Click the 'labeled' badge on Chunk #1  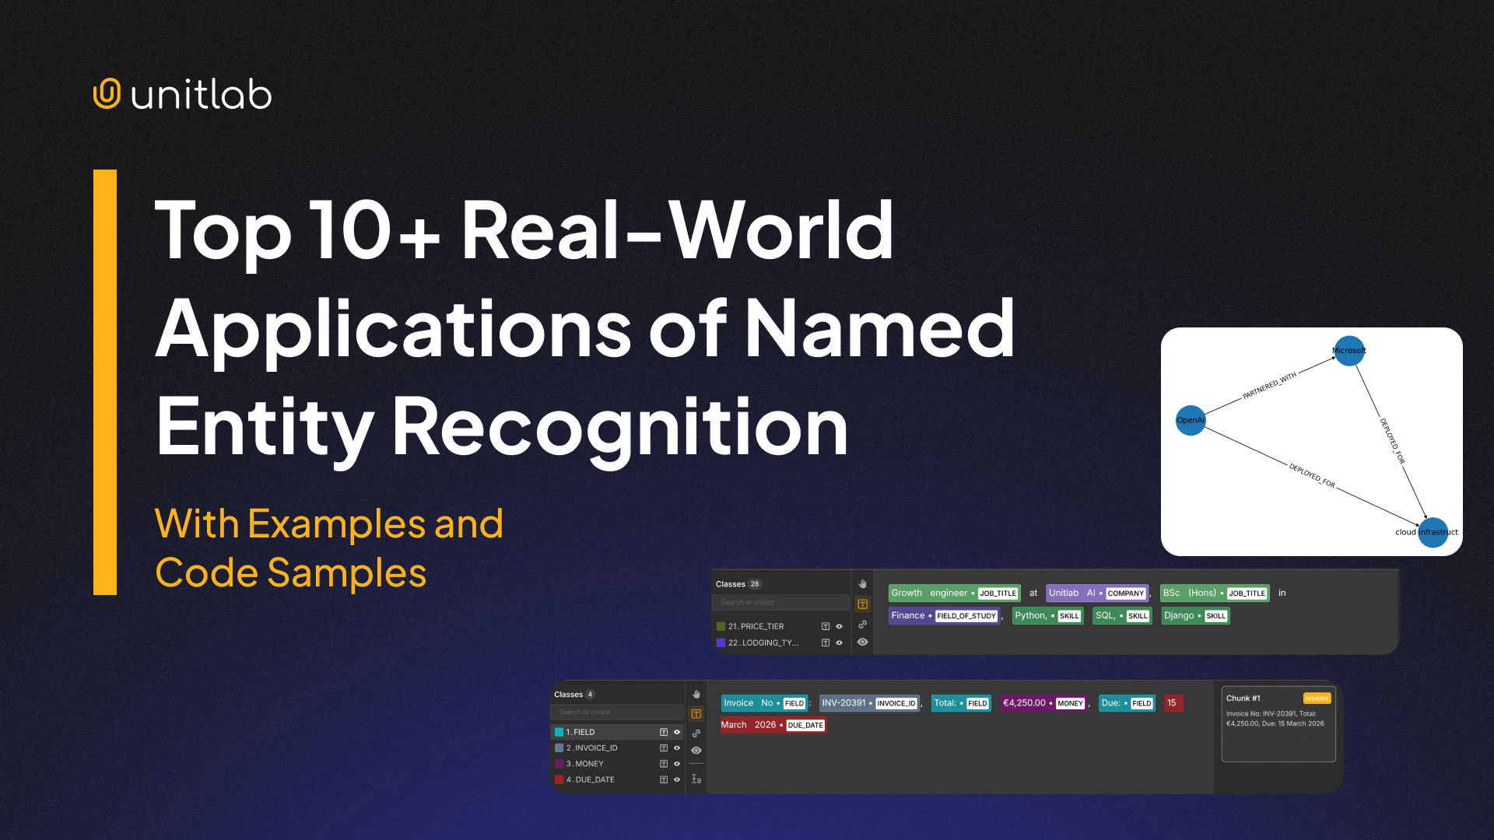tap(1317, 698)
